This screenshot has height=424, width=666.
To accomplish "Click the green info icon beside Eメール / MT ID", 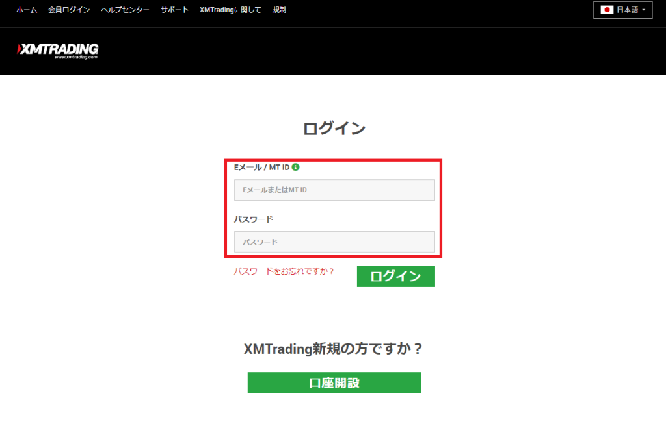I will point(297,166).
